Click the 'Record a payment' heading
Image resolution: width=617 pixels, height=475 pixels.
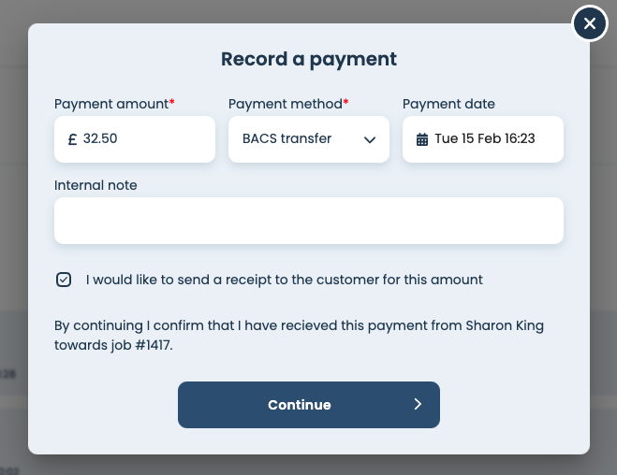(309, 60)
